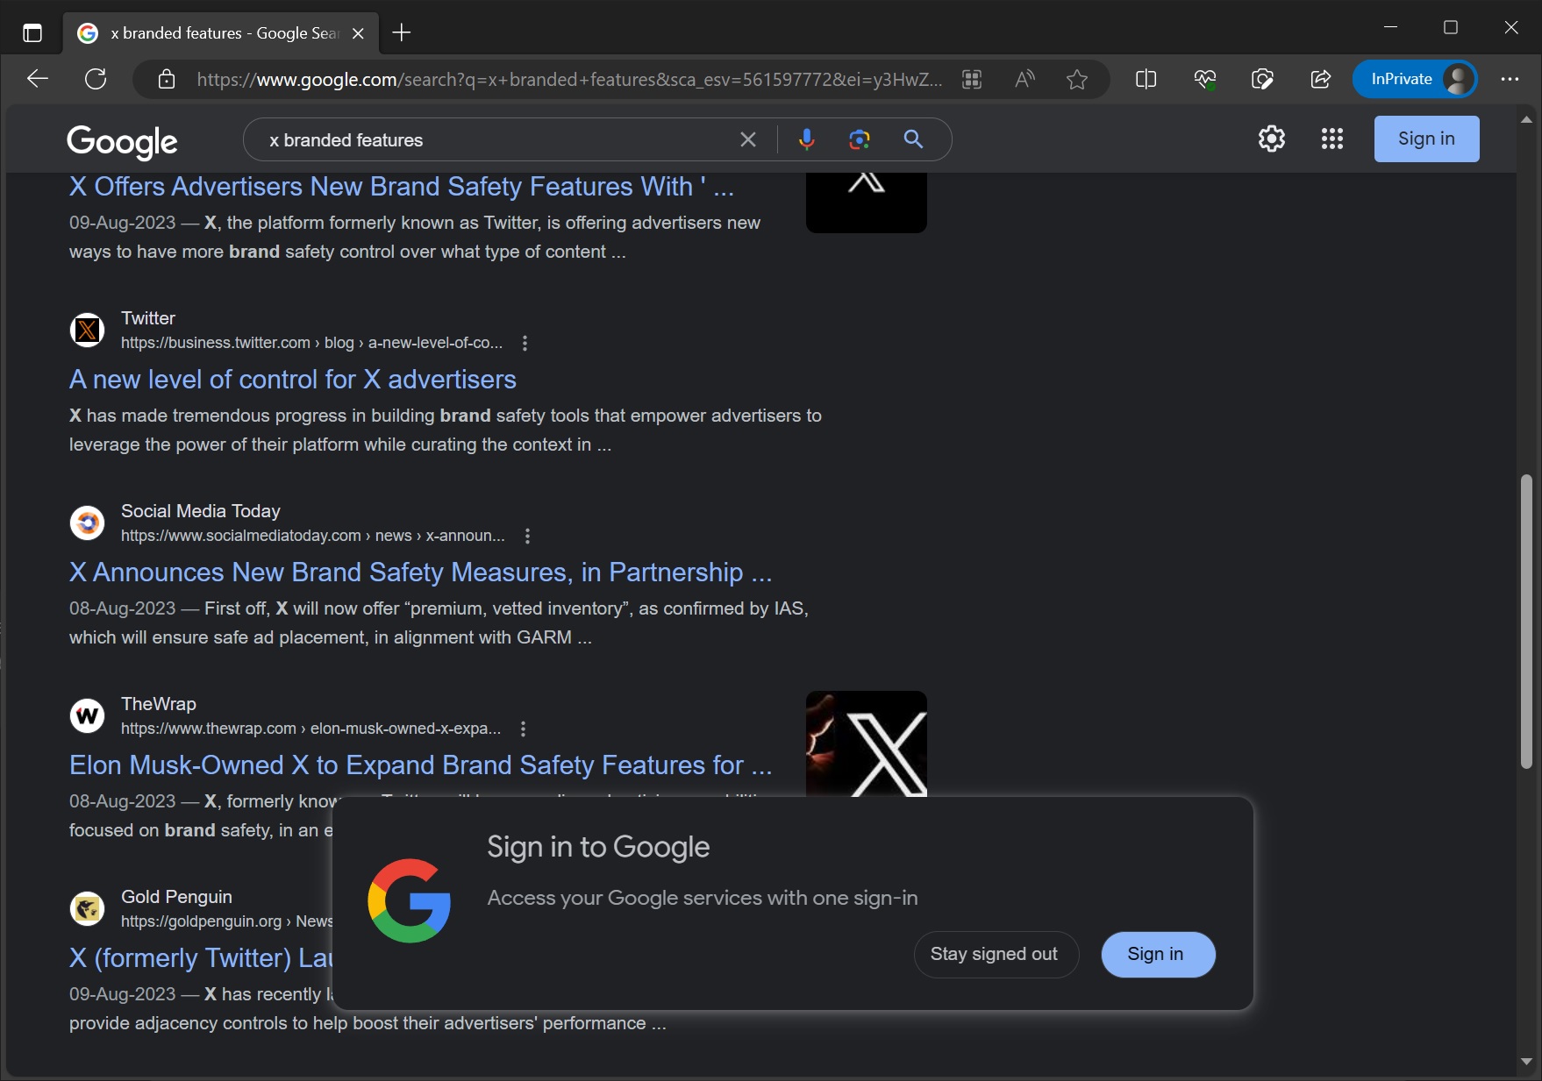1542x1081 pixels.
Task: Click the scrollbar down arrow
Action: pos(1527,1061)
